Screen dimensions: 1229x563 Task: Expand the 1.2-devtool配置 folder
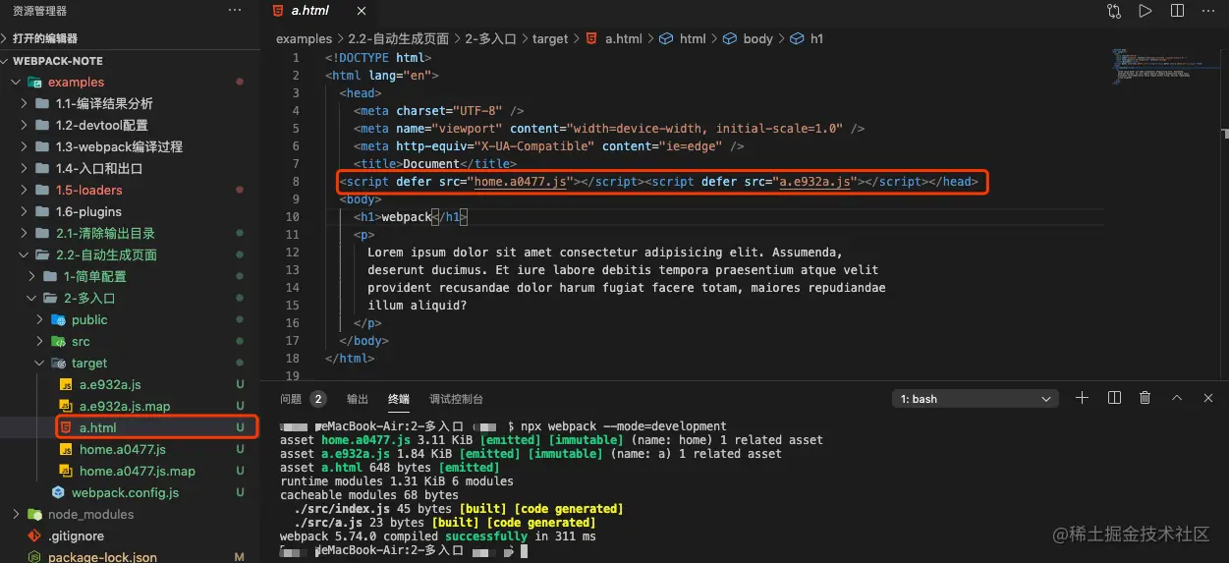point(101,125)
